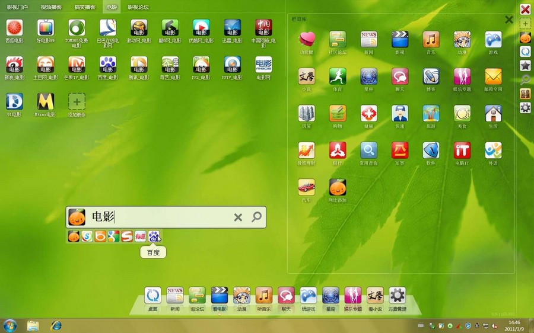
Task: Open 购物 category in library panel
Action: click(x=338, y=113)
